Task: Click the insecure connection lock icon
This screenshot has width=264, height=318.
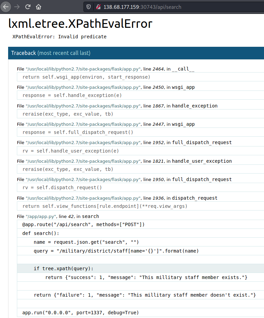Action: (x=98, y=7)
